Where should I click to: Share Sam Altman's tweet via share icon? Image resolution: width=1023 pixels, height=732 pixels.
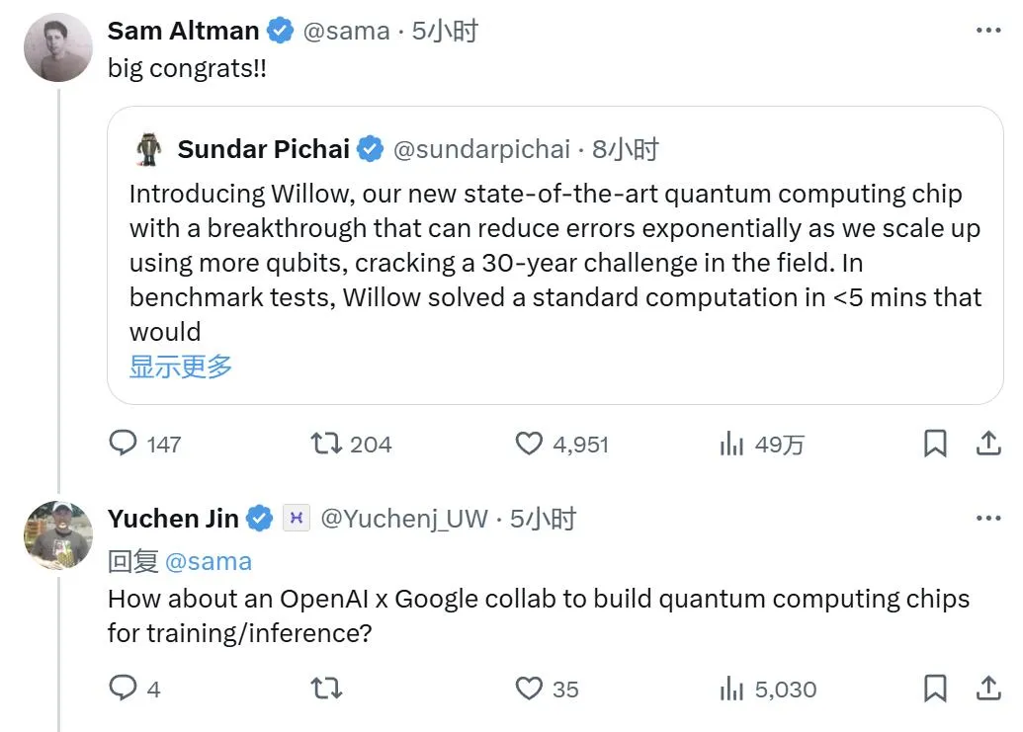988,443
